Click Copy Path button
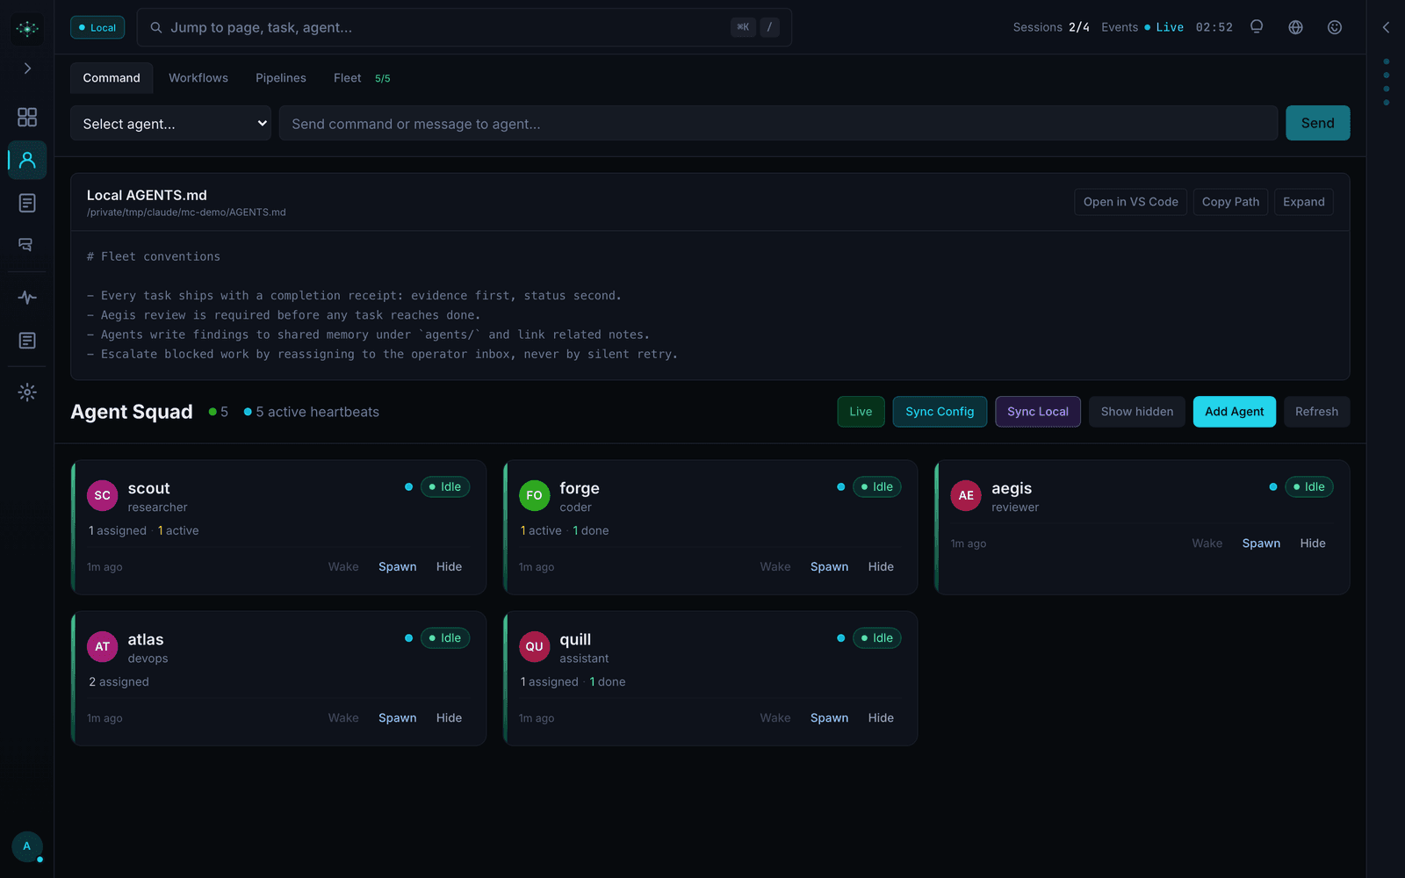This screenshot has height=878, width=1405. 1230,202
